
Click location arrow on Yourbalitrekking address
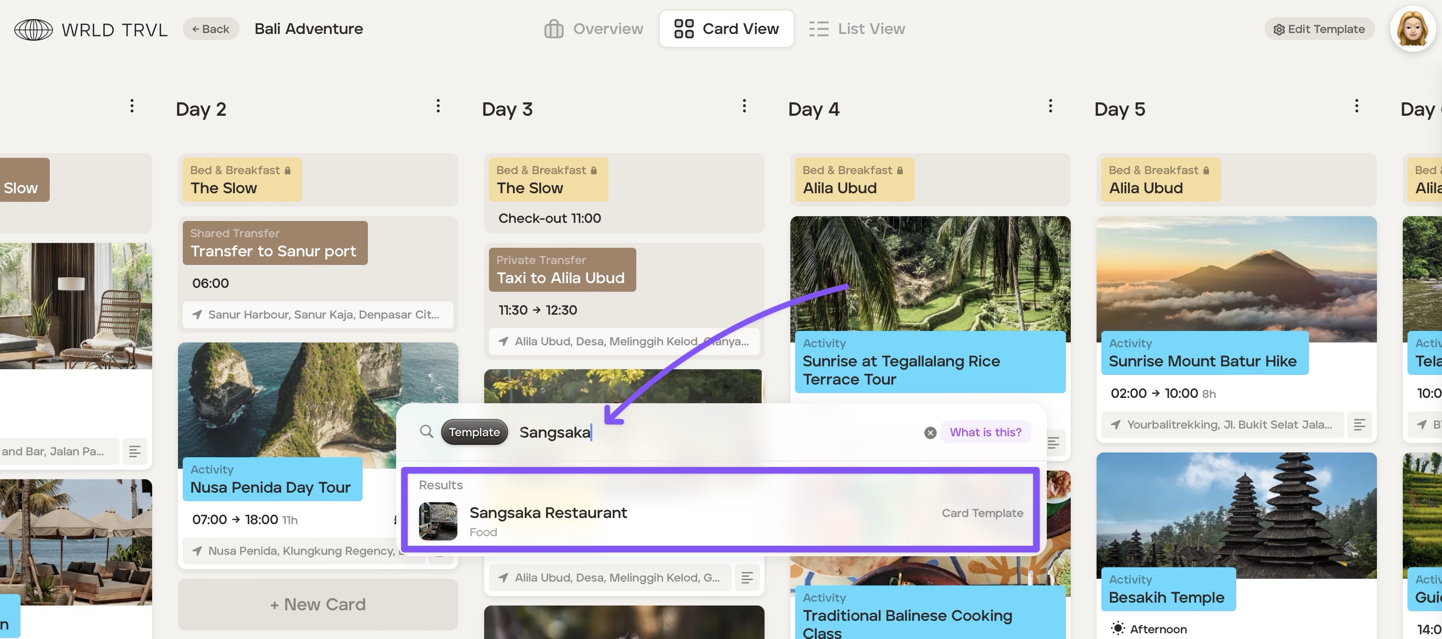(1116, 425)
